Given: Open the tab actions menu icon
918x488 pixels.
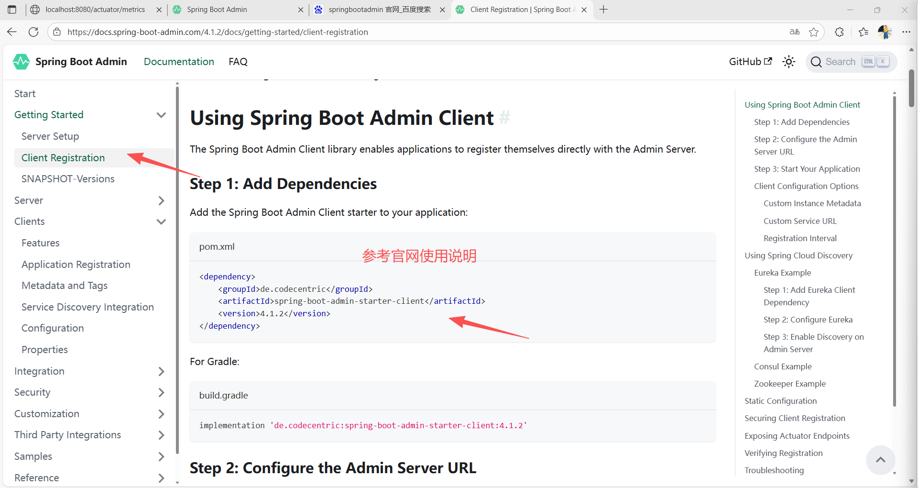Looking at the screenshot, I should pos(12,10).
